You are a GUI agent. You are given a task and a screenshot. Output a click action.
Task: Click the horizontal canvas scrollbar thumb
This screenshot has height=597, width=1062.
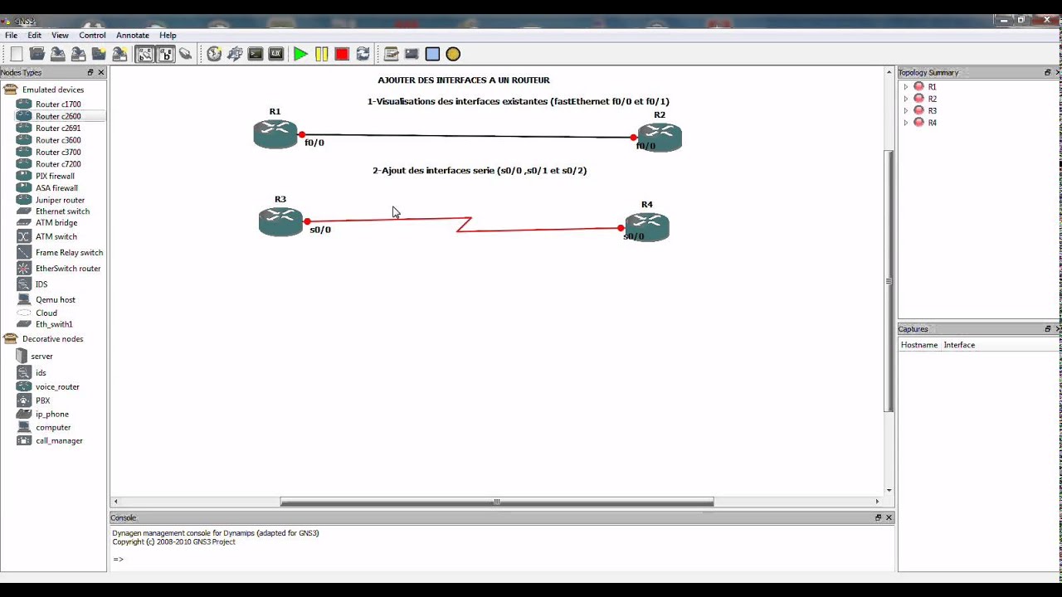(x=497, y=502)
